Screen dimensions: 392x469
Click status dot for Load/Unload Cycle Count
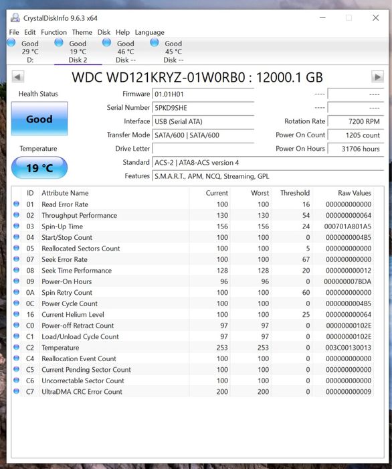[x=17, y=336]
